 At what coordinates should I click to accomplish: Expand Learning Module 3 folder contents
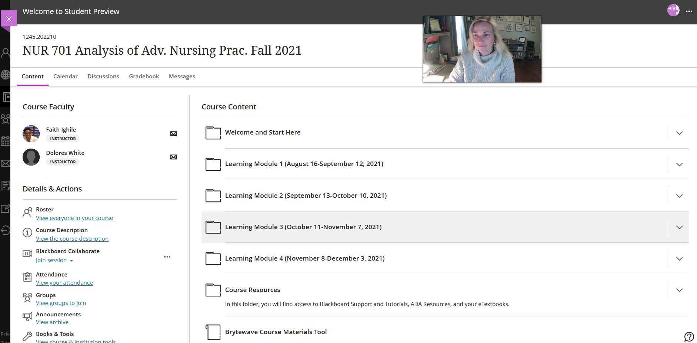point(680,227)
